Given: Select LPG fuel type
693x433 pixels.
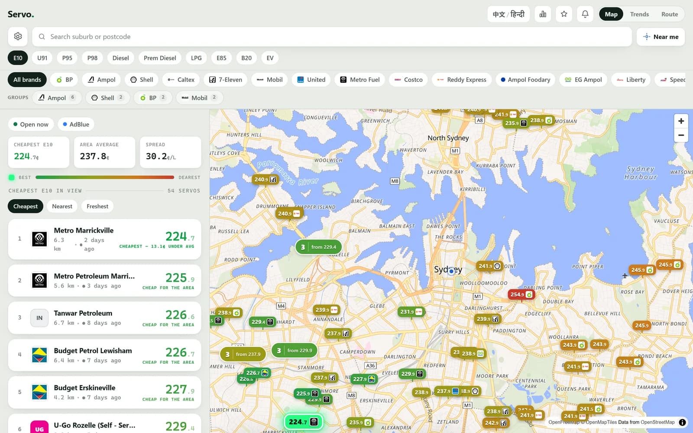Looking at the screenshot, I should (196, 58).
